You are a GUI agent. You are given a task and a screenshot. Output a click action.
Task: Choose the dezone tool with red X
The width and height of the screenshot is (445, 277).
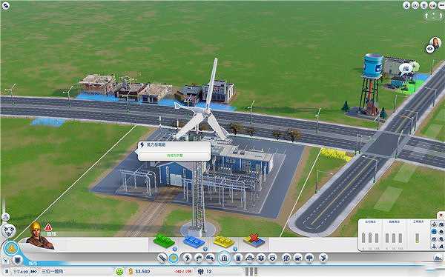click(x=254, y=241)
